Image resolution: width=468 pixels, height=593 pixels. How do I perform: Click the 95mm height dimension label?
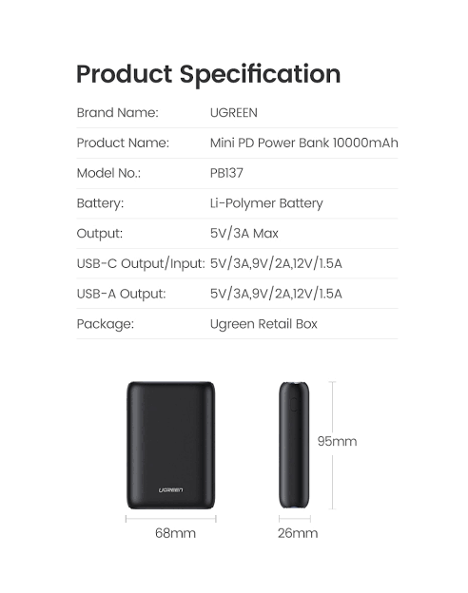337,441
